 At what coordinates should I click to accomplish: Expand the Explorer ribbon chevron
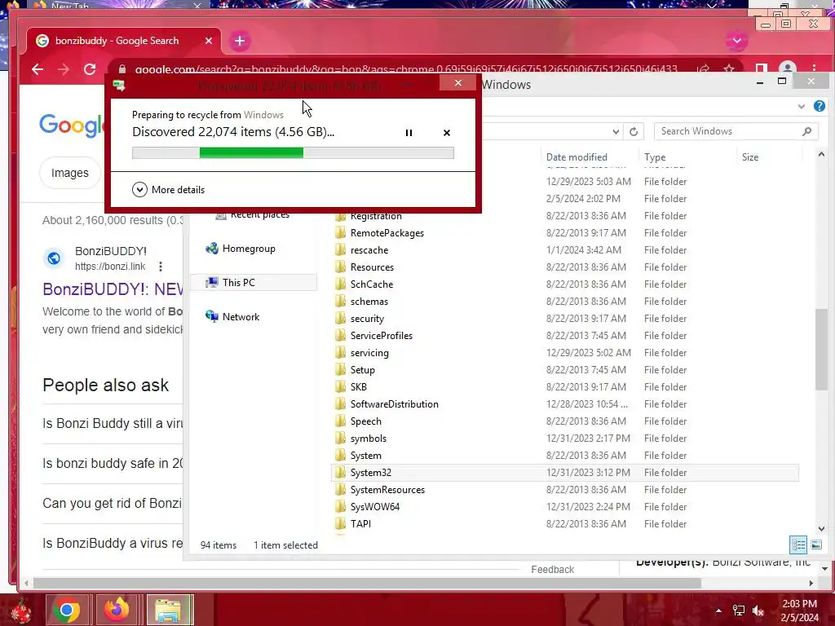(801, 106)
